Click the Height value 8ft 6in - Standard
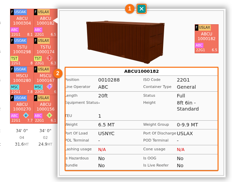 188,106
